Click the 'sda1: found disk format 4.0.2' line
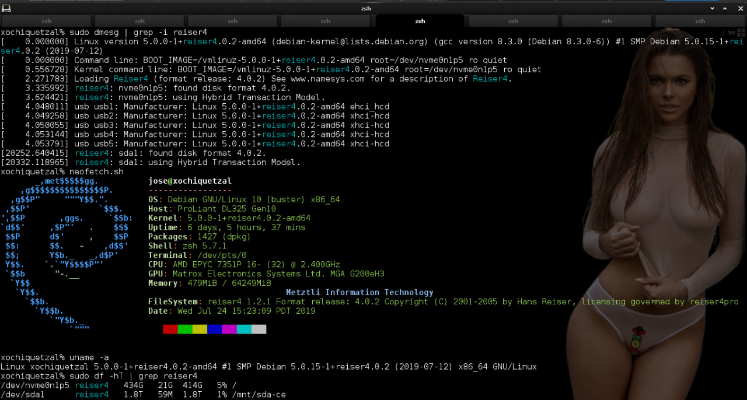This screenshot has height=400, width=747. [x=134, y=153]
